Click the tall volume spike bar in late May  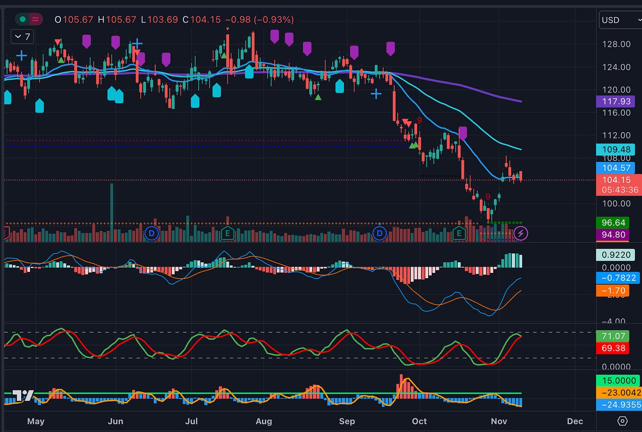[112, 212]
